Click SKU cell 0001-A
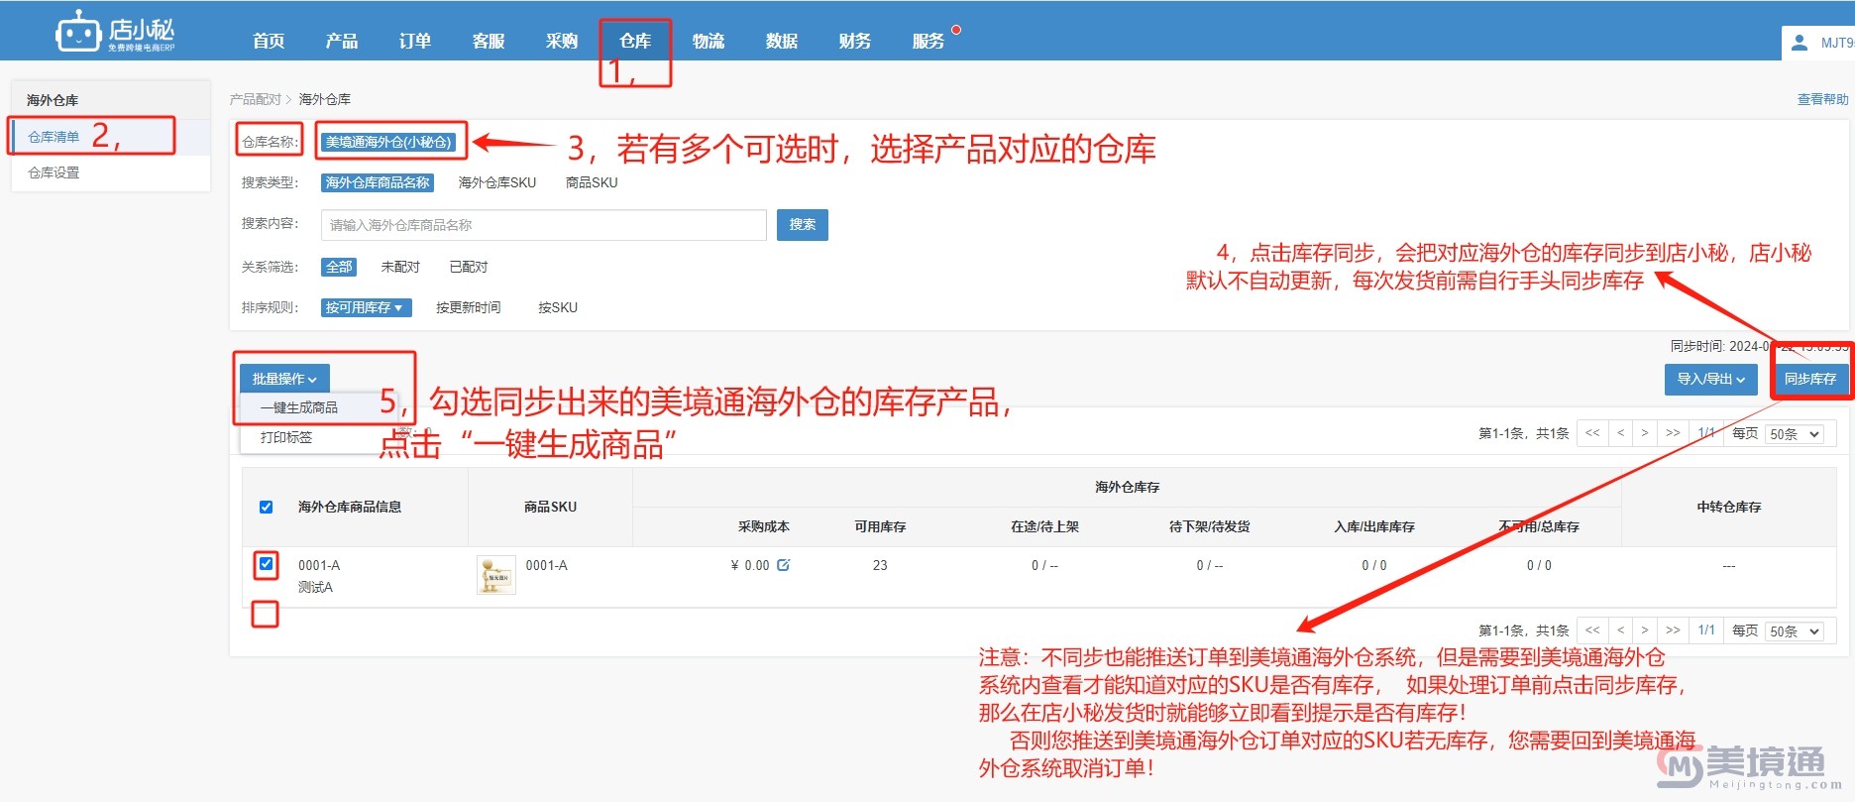 click(x=546, y=565)
